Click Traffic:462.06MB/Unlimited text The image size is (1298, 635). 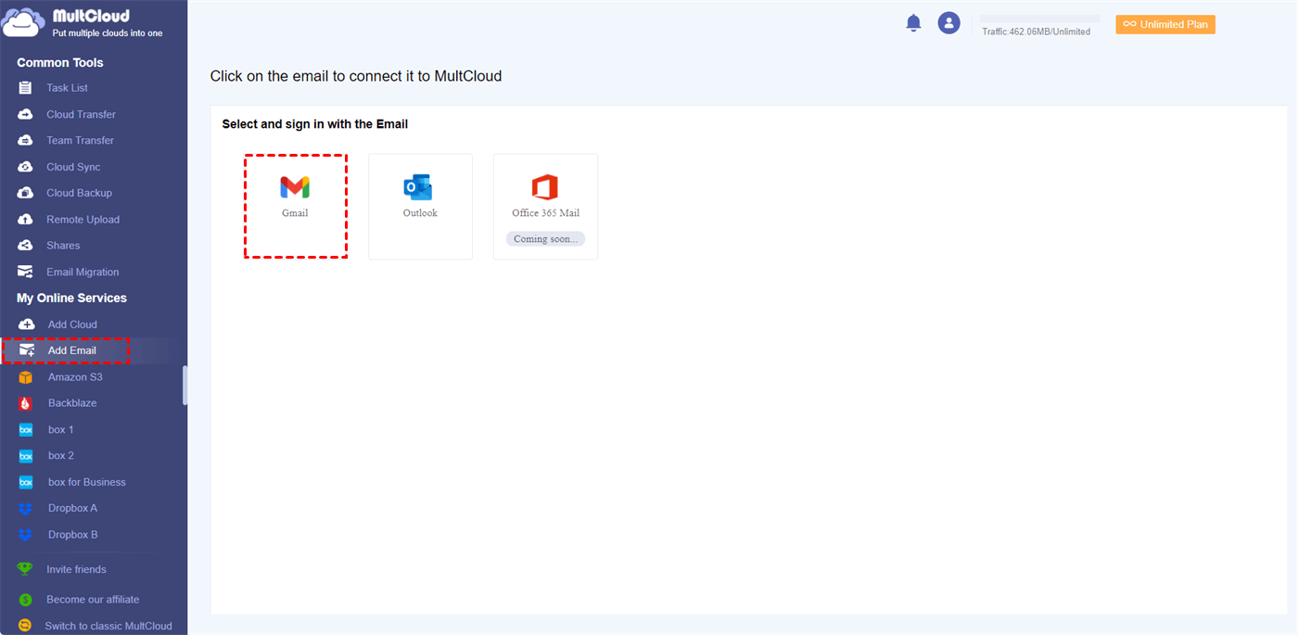click(1037, 32)
